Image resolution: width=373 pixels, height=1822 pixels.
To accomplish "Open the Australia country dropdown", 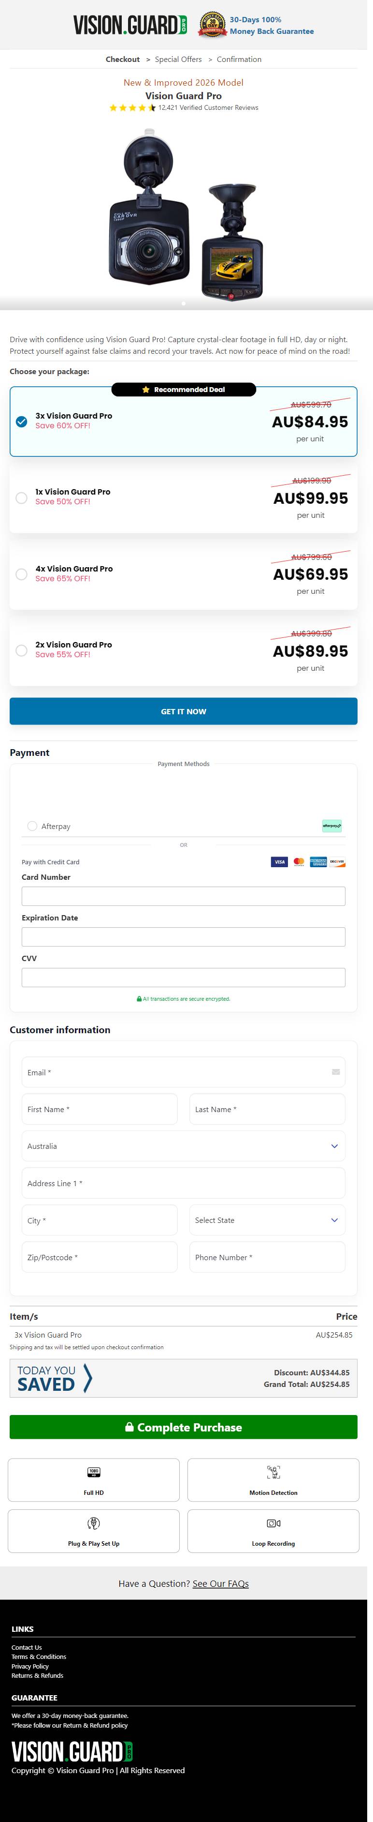I will coord(183,1146).
